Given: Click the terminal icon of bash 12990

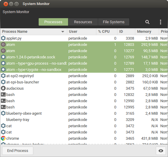Looking at the screenshot, I should click(x=3, y=101).
